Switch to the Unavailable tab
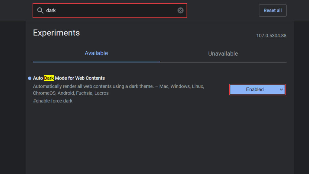309x174 pixels. click(x=223, y=54)
